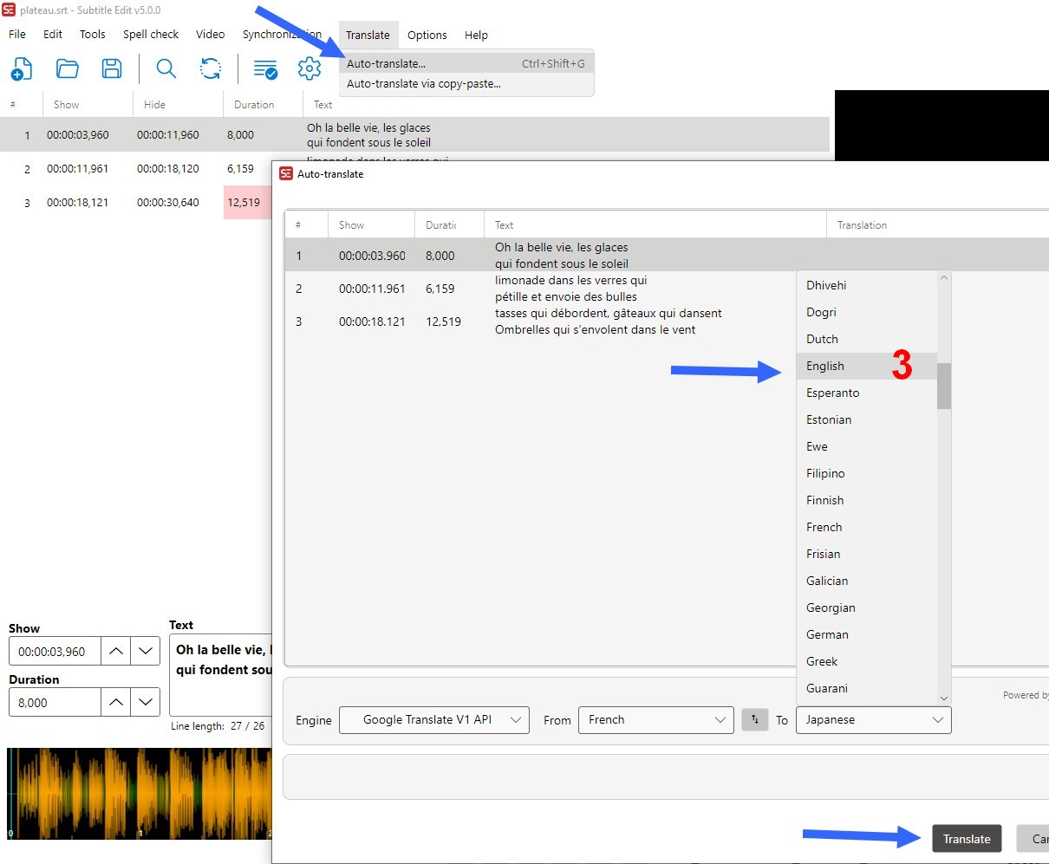Select Galician in the language list
The image size is (1049, 864).
(x=866, y=581)
